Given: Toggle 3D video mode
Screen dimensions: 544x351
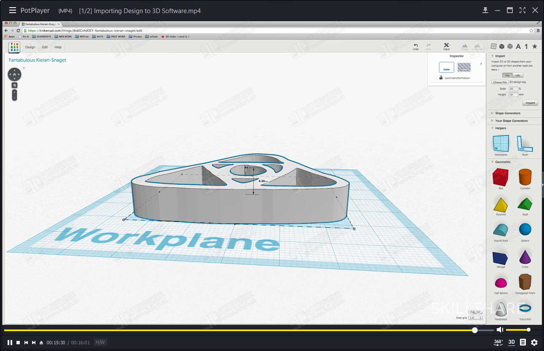Looking at the screenshot, I should (512, 343).
